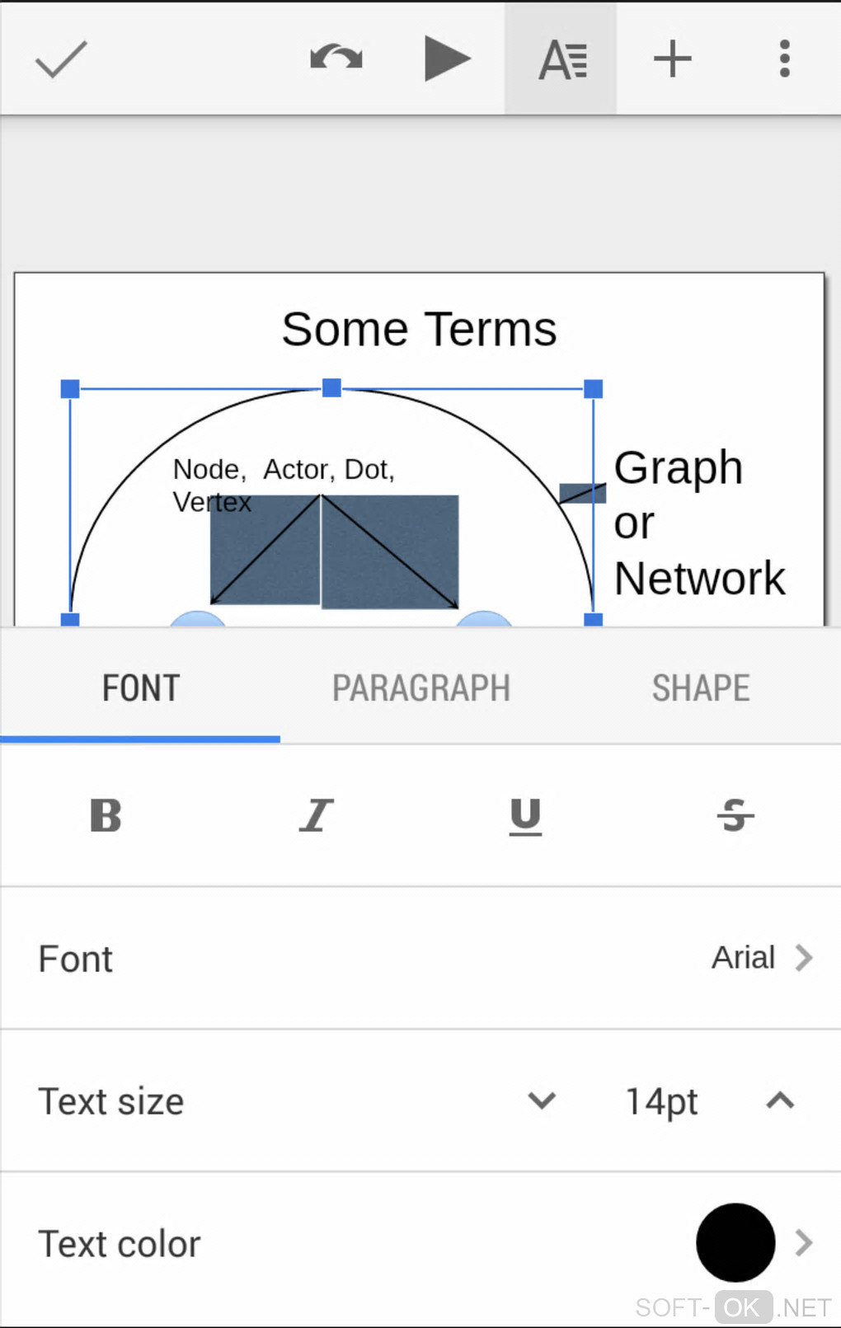841x1328 pixels.
Task: Select the Font tab
Action: click(140, 688)
